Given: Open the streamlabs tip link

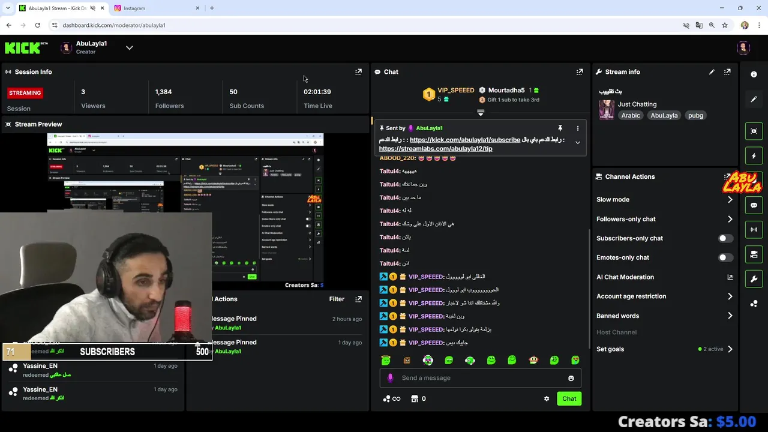Looking at the screenshot, I should (x=436, y=149).
